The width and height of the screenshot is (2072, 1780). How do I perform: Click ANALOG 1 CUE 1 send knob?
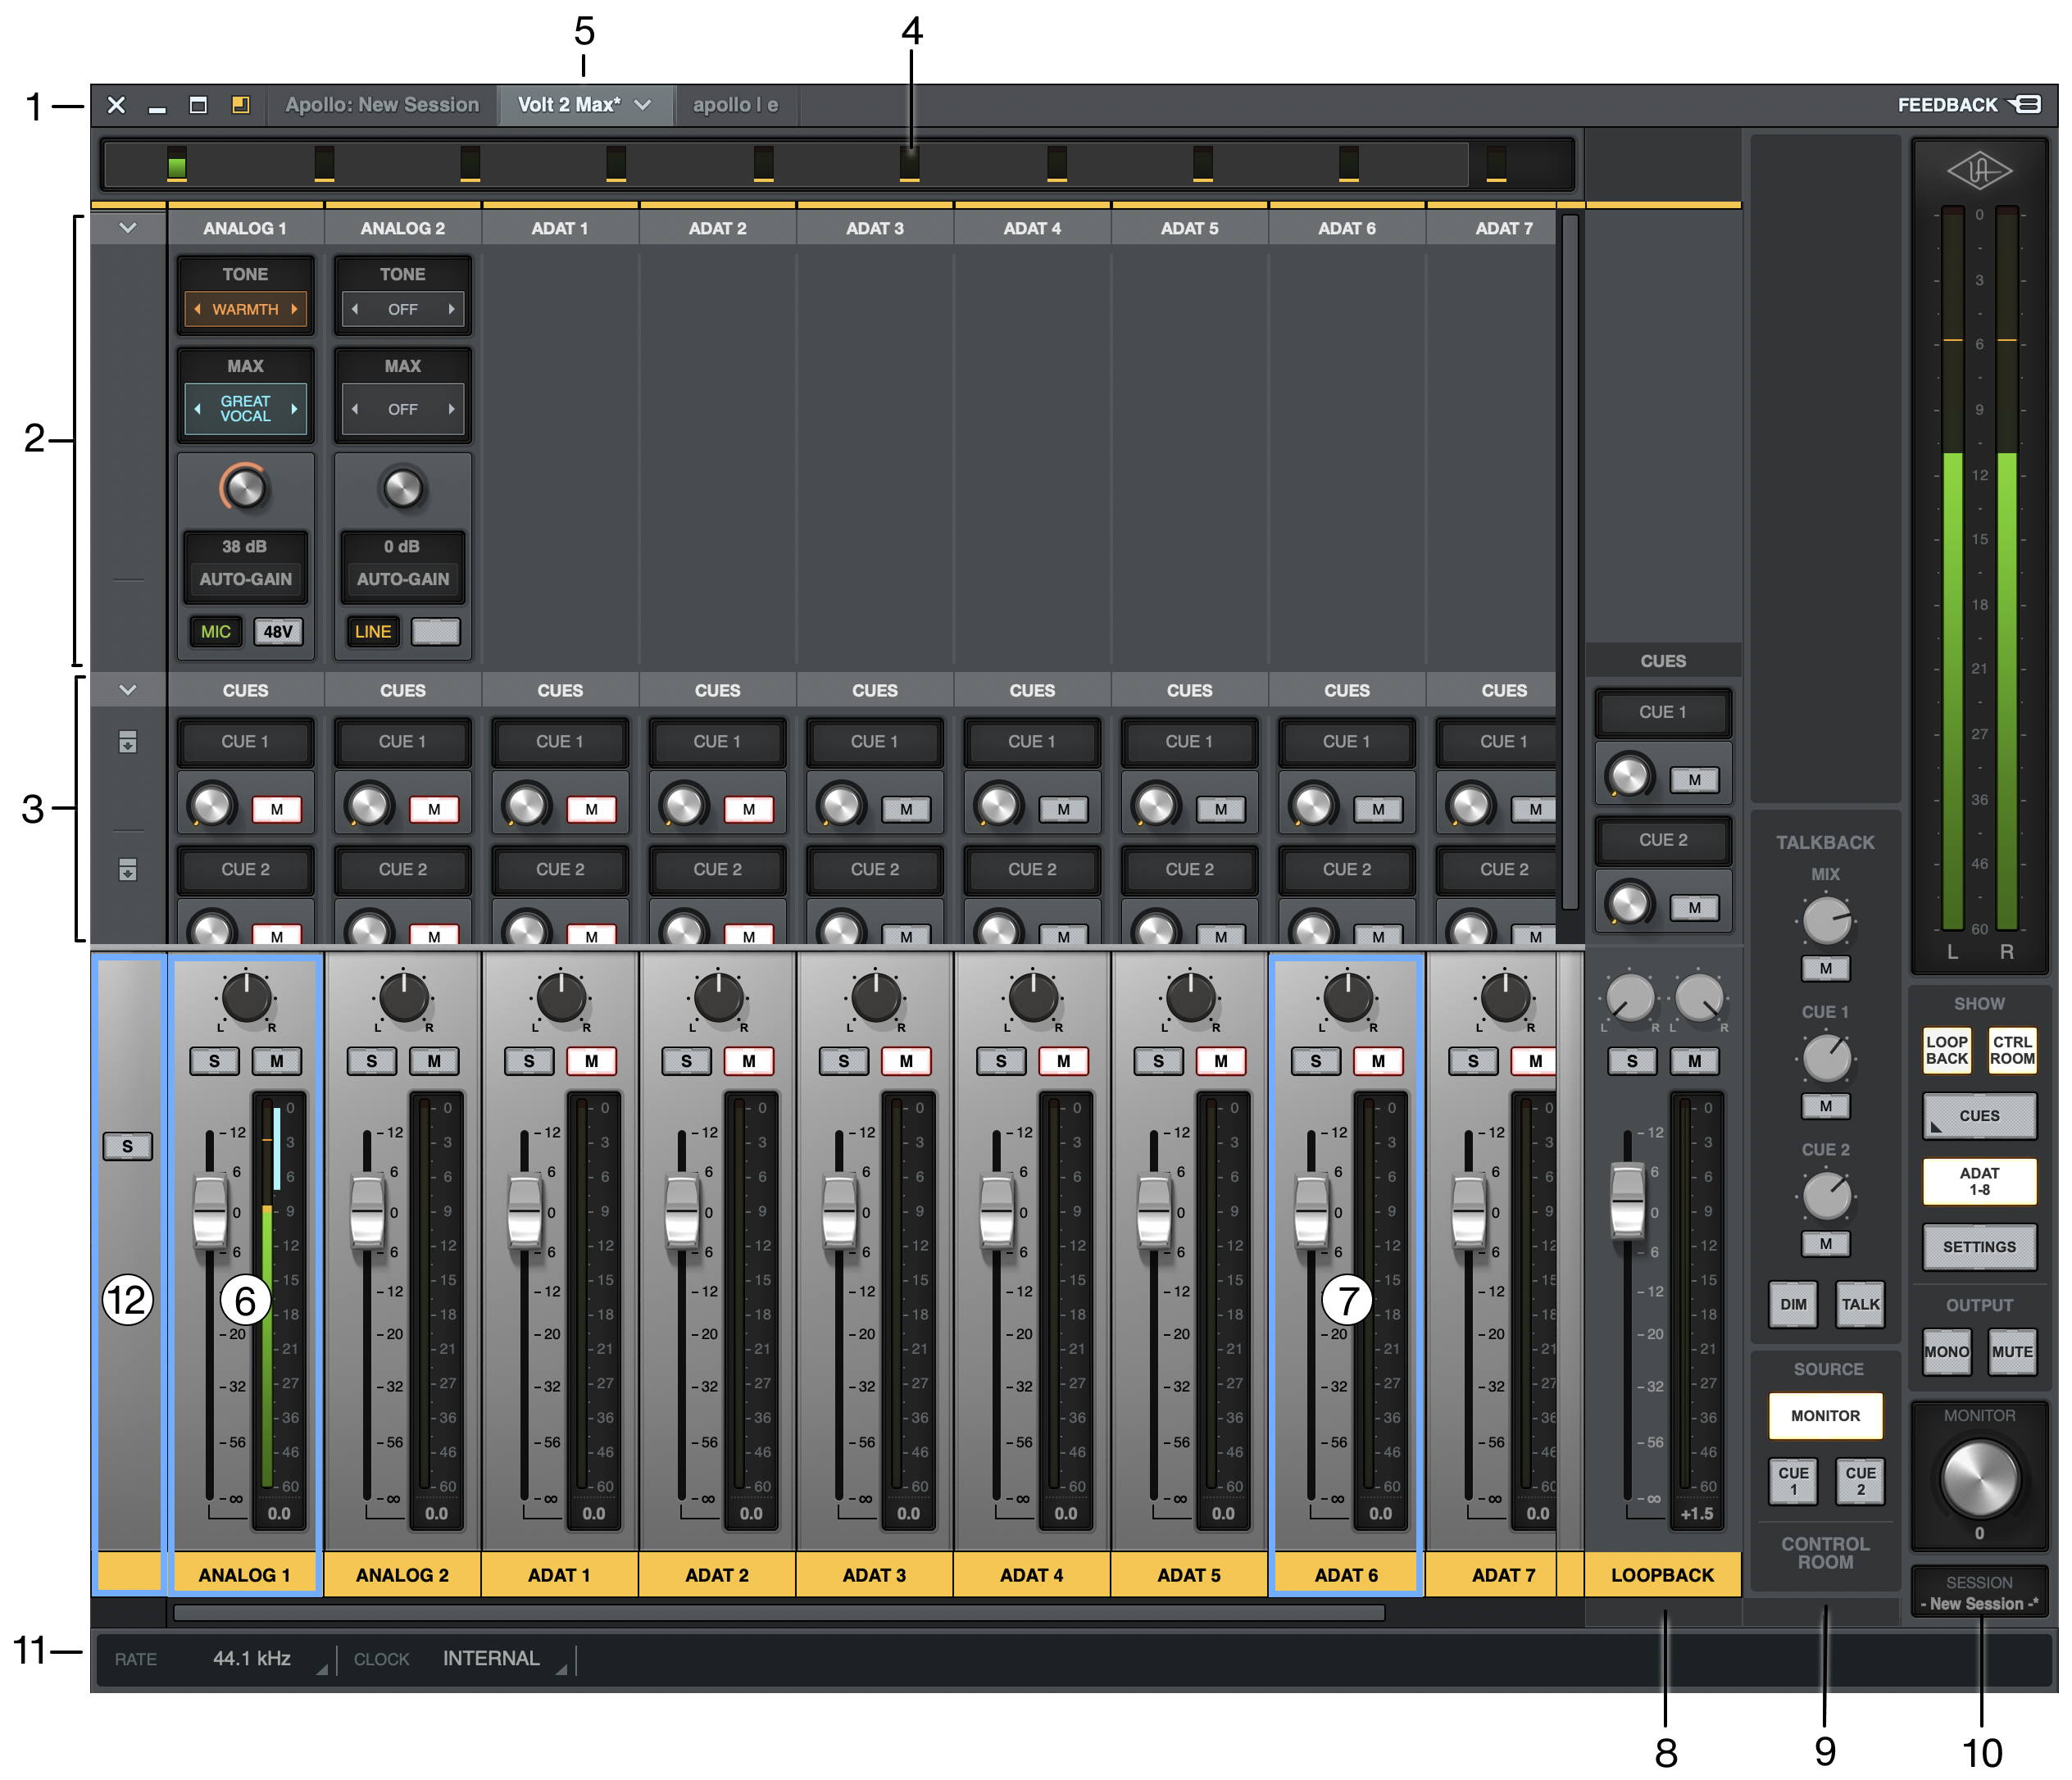(x=212, y=805)
